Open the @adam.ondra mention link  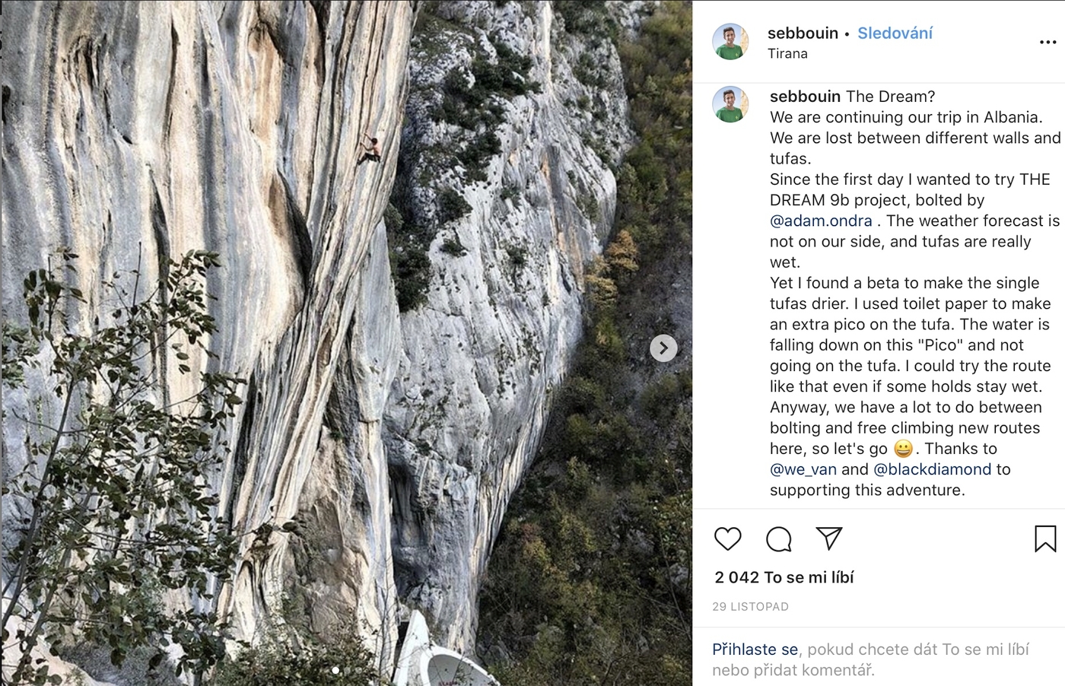(821, 221)
